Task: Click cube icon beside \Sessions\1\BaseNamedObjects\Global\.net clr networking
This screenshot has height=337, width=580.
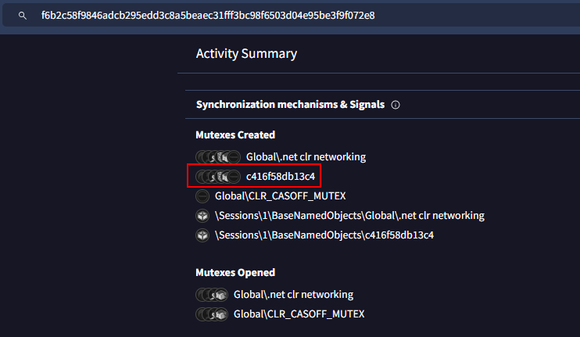Action: click(202, 216)
